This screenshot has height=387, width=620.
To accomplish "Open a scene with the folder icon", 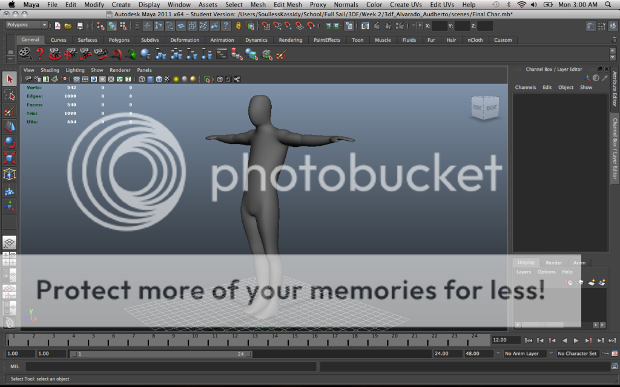I will (68, 26).
